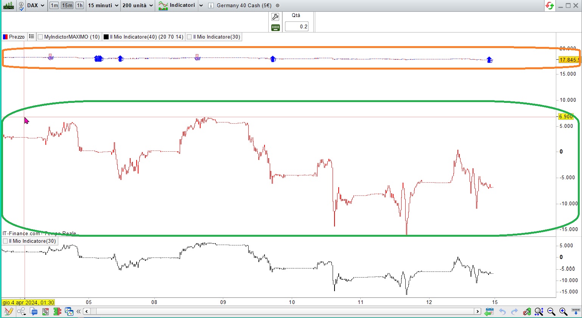Click the horizontal scrollbar left arrow

pos(87,312)
